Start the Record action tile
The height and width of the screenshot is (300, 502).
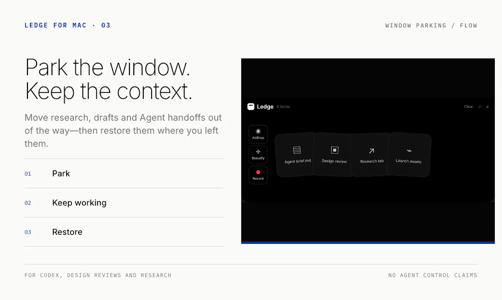pyautogui.click(x=258, y=175)
